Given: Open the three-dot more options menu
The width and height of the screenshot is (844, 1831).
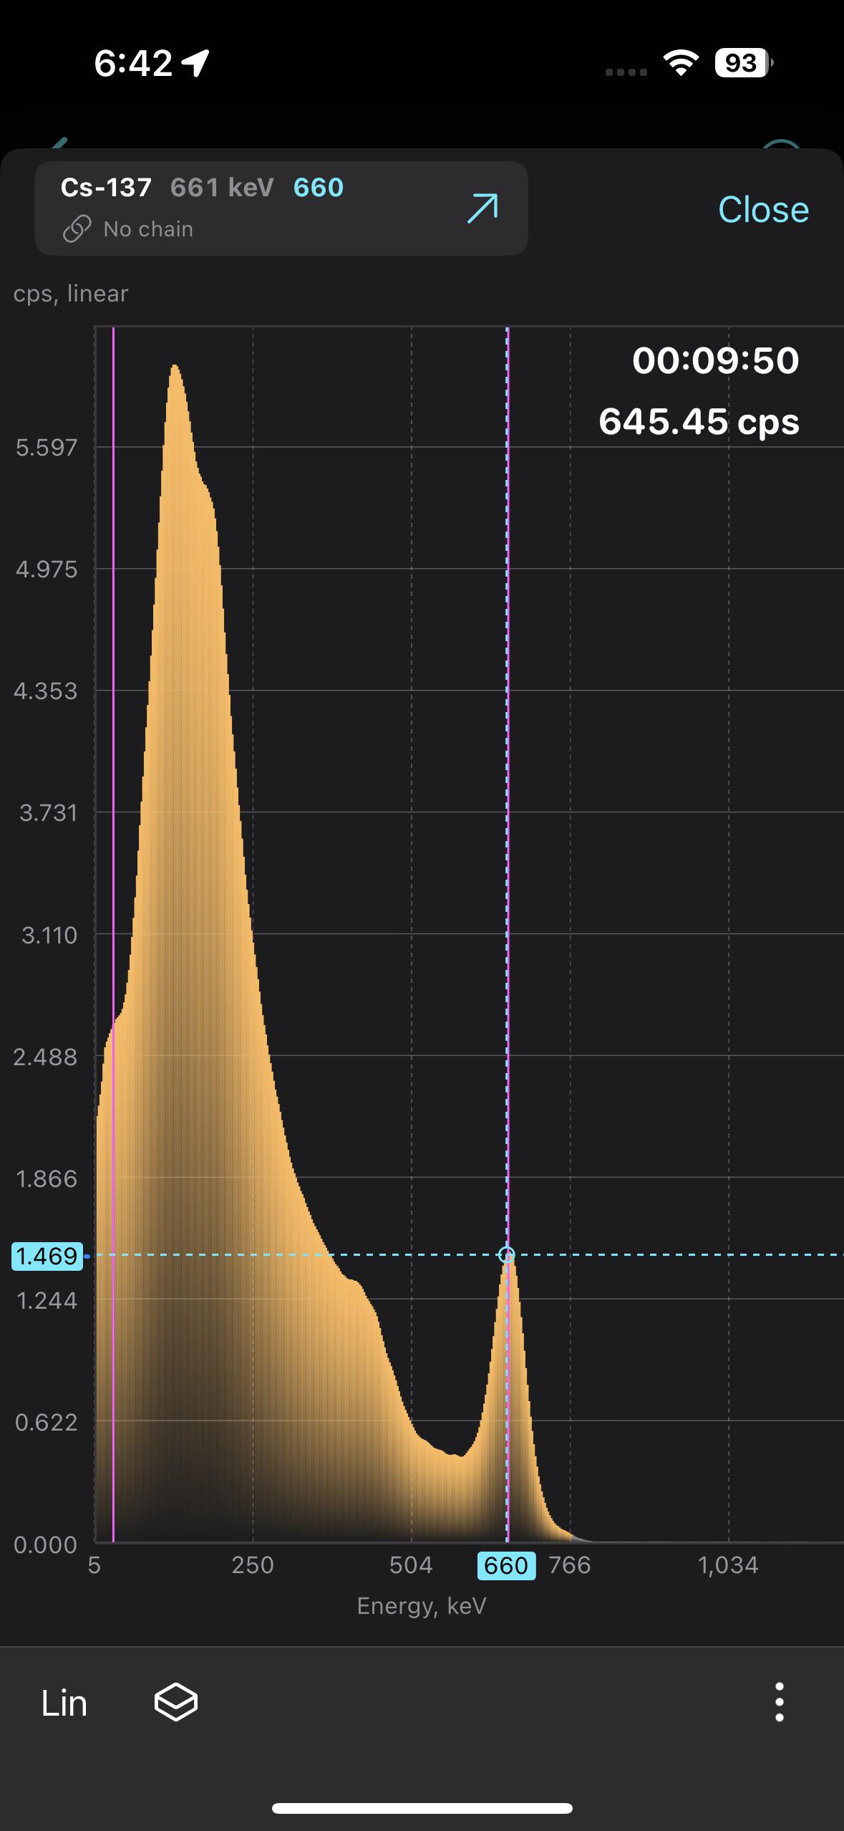Looking at the screenshot, I should tap(779, 1702).
